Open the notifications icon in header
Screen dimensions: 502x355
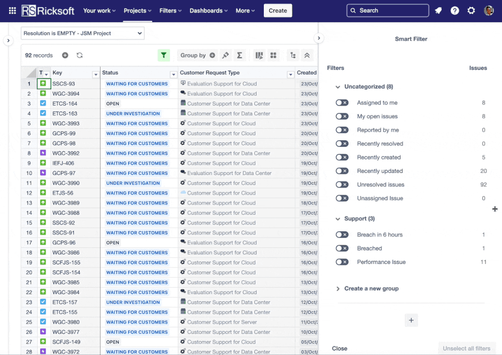(438, 11)
